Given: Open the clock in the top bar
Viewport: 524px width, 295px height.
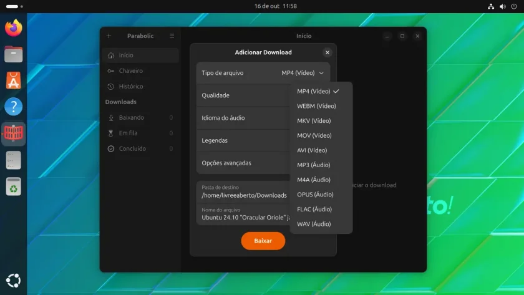Looking at the screenshot, I should tap(275, 6).
